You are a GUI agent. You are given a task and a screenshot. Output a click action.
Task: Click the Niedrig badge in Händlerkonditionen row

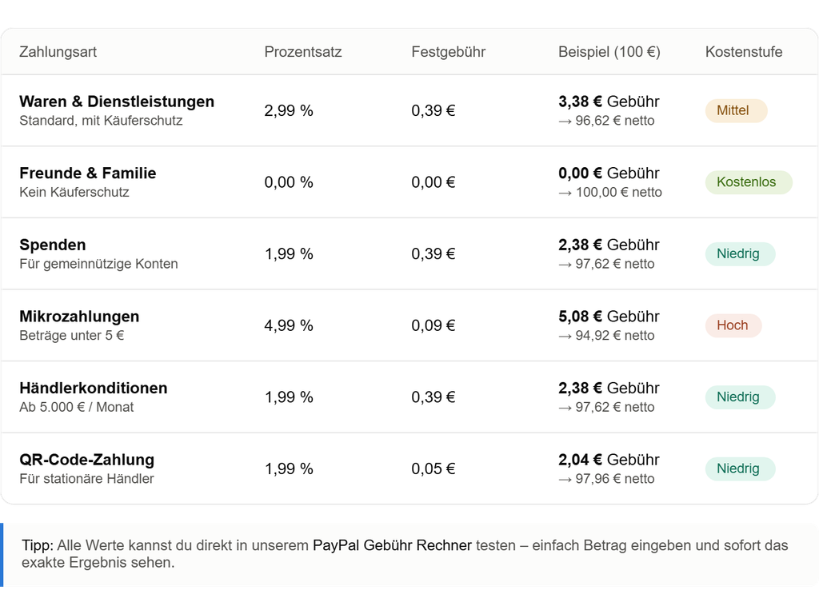pos(740,397)
